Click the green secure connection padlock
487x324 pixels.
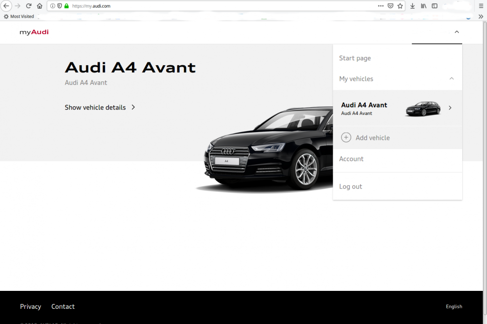pos(66,6)
